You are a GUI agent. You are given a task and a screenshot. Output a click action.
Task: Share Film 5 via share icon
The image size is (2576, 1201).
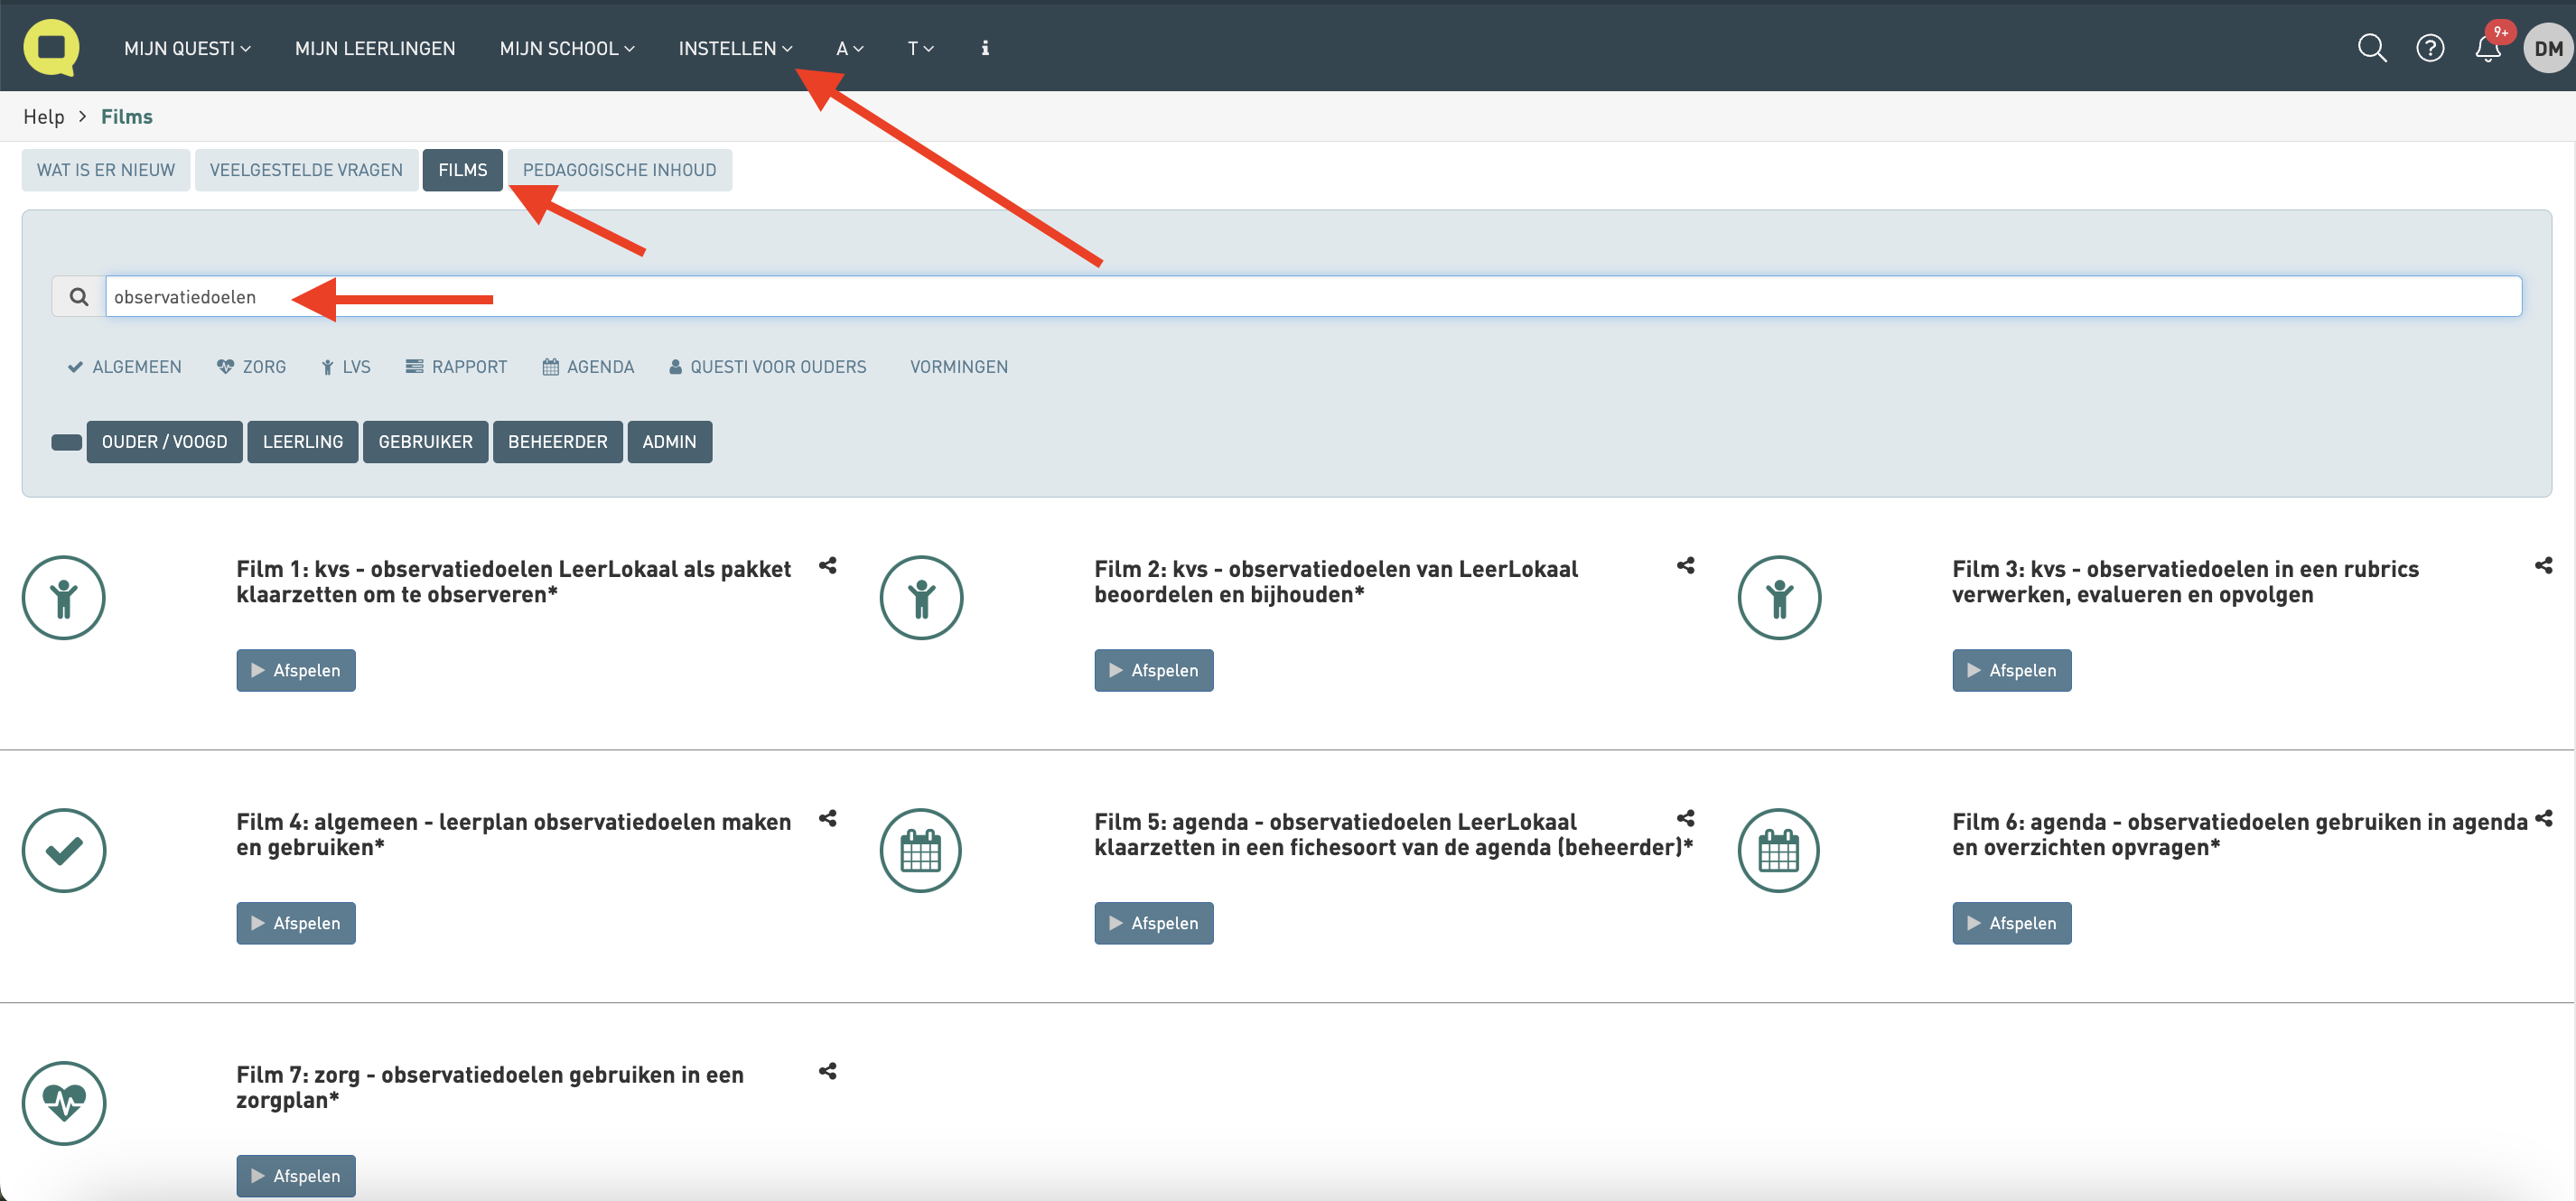[1685, 819]
